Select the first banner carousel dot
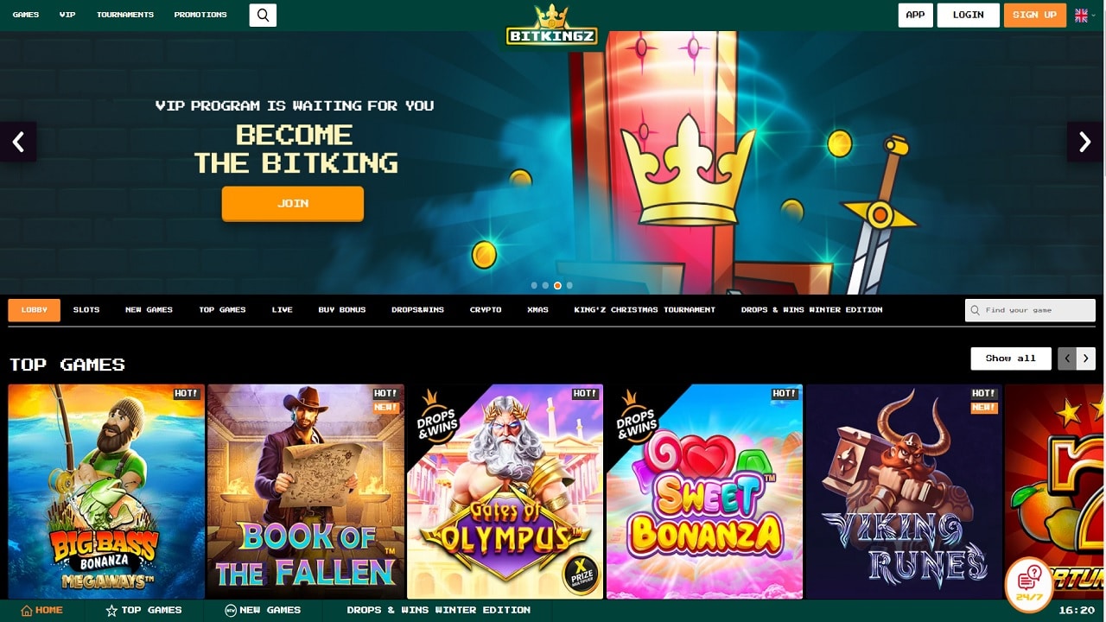Viewport: 1106px width, 622px height. (x=534, y=285)
